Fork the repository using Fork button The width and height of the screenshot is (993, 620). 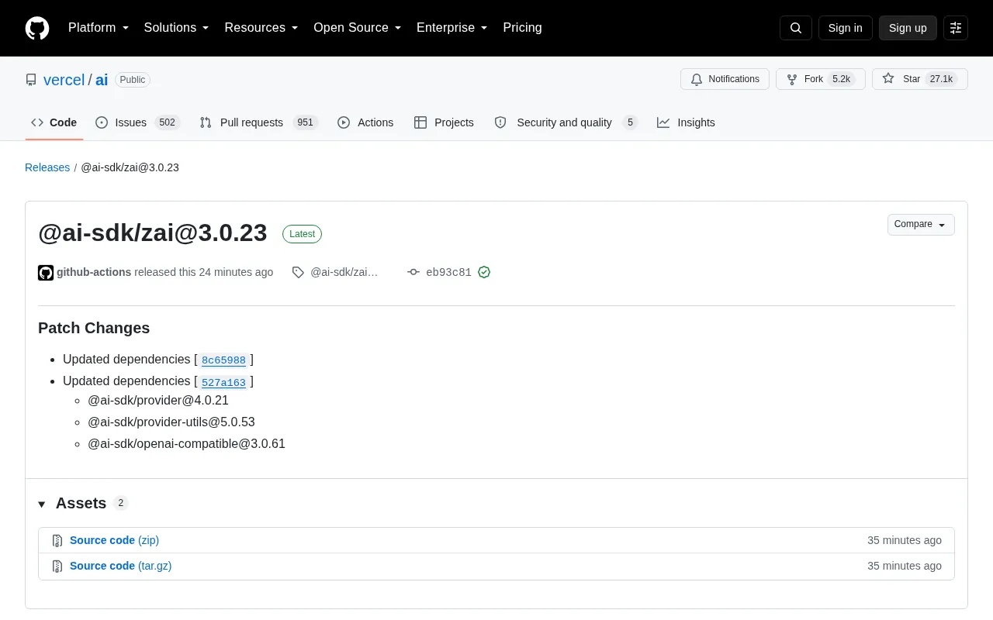tap(820, 79)
